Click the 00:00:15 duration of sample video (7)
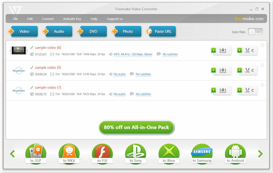Image resolution: width=273 pixels, height=173 pixels. [41, 94]
